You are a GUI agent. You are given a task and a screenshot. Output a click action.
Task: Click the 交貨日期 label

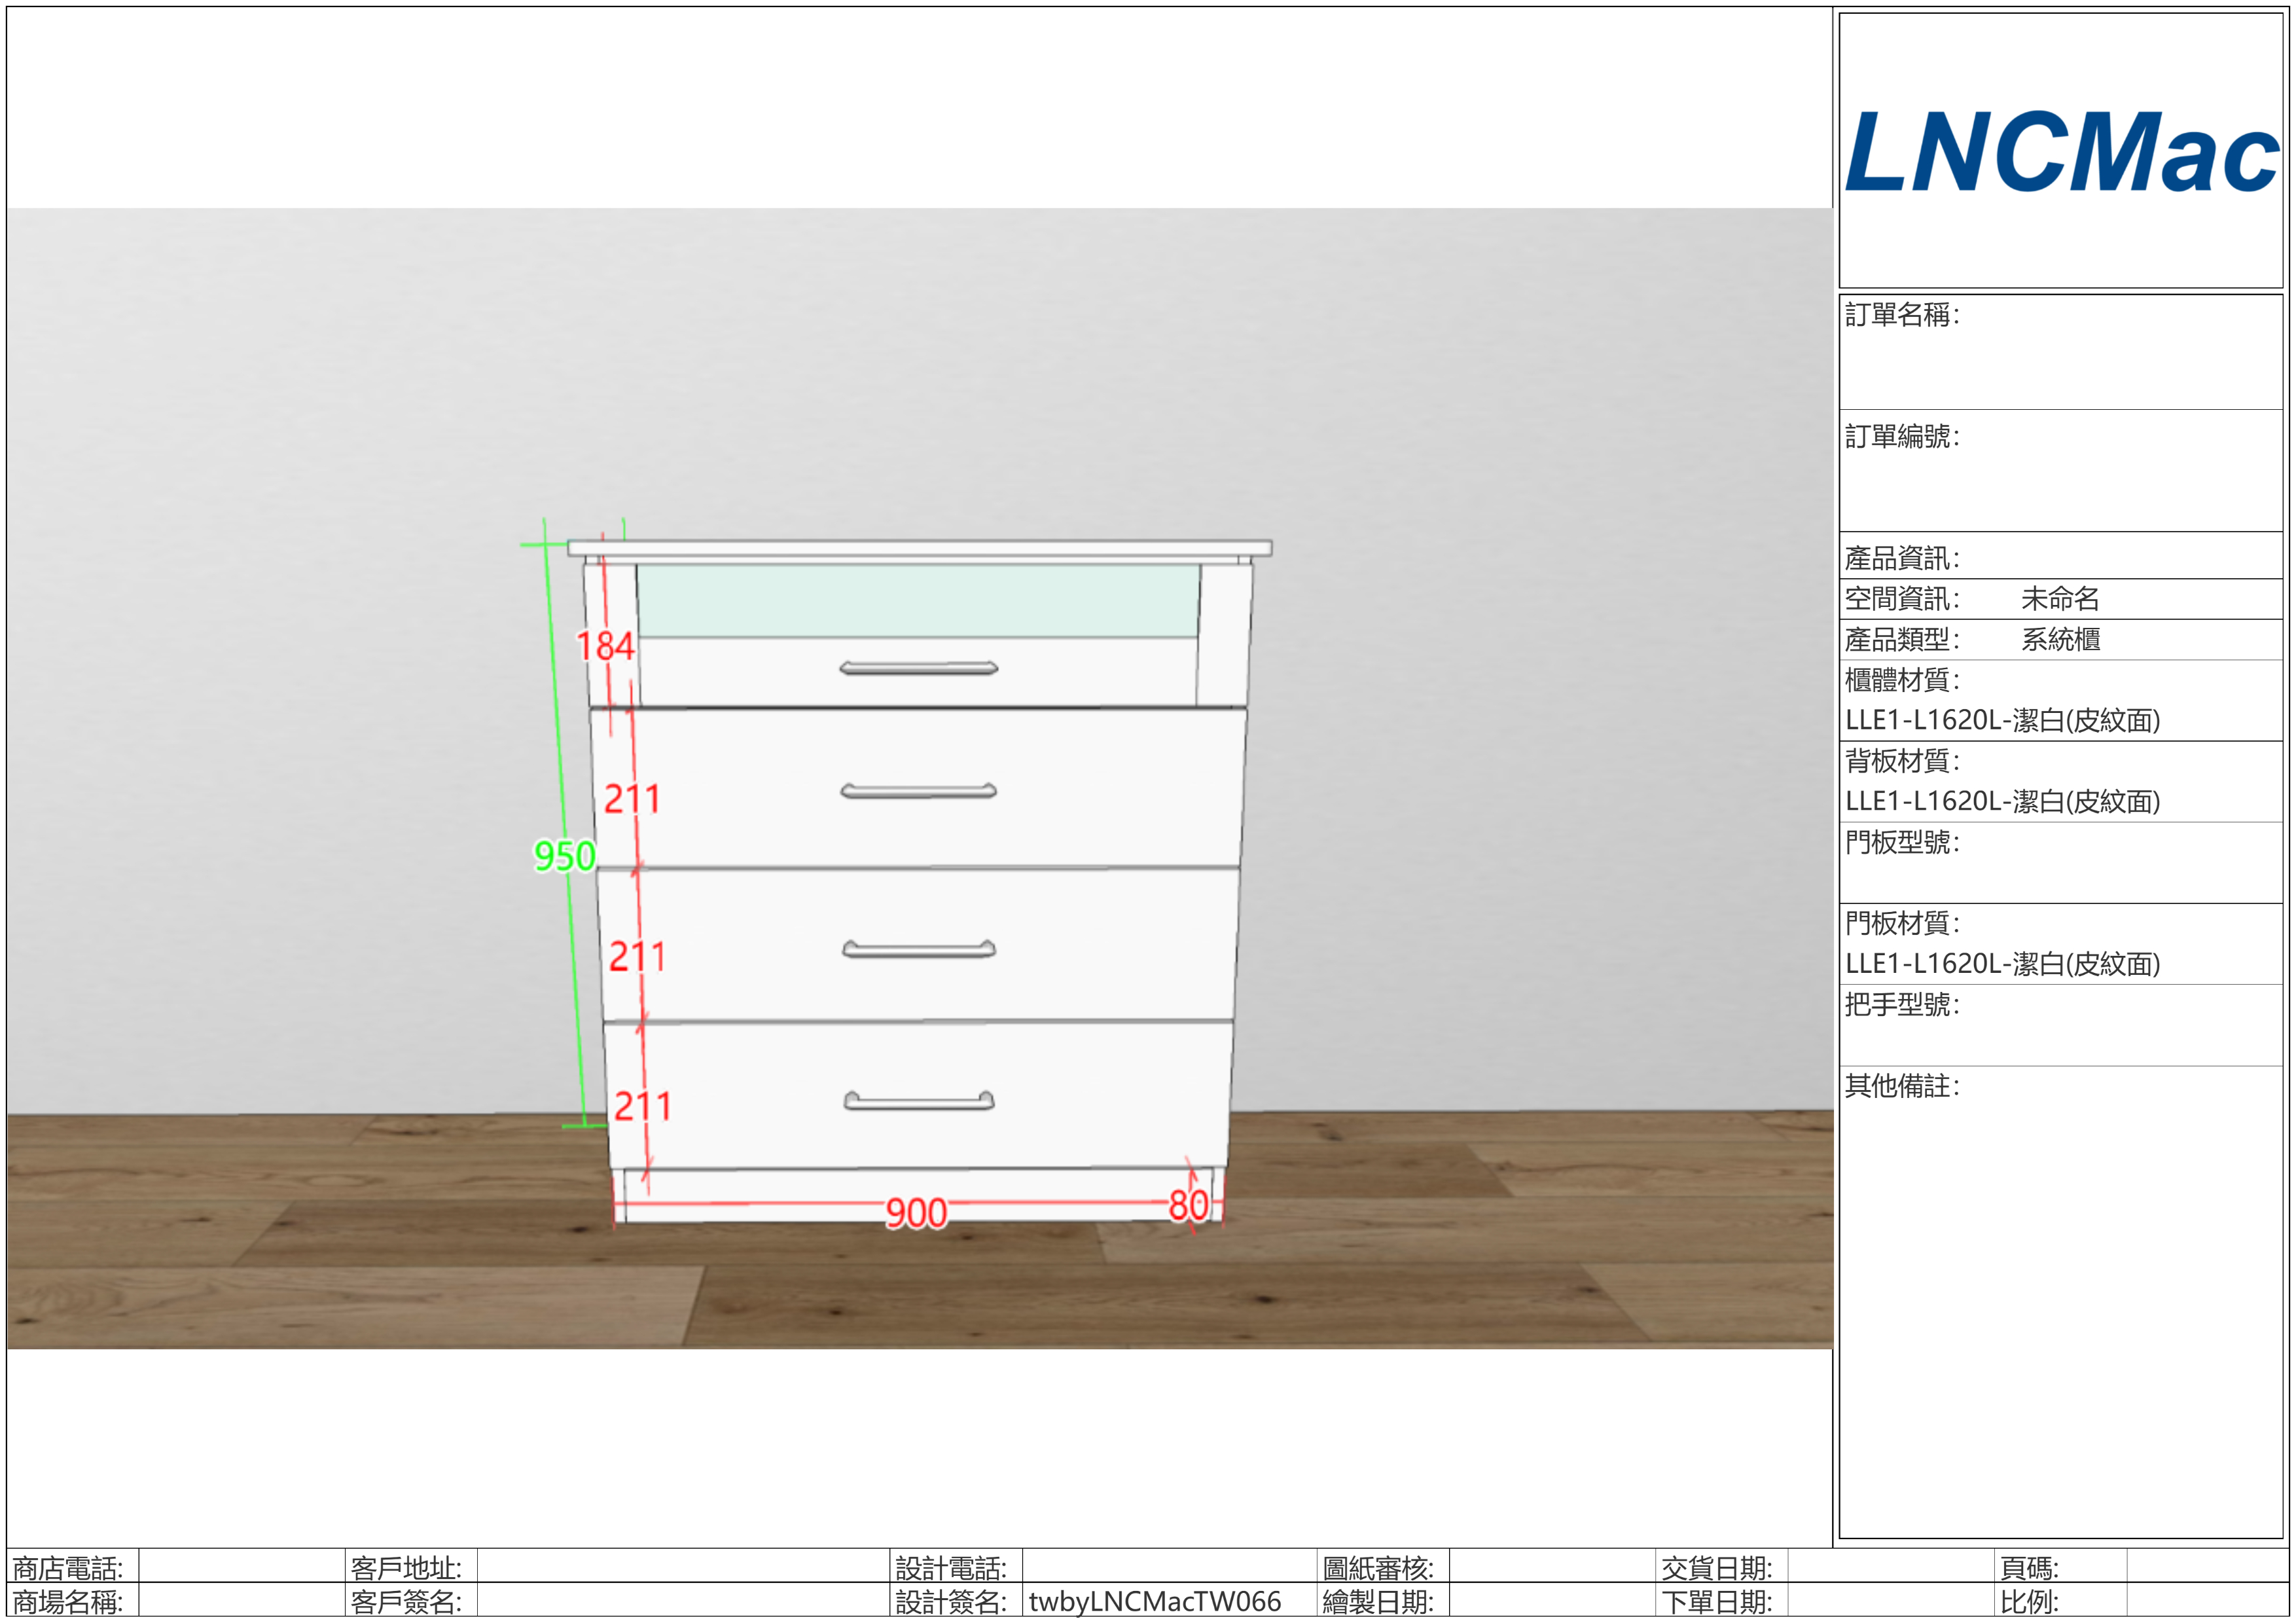1717,1568
